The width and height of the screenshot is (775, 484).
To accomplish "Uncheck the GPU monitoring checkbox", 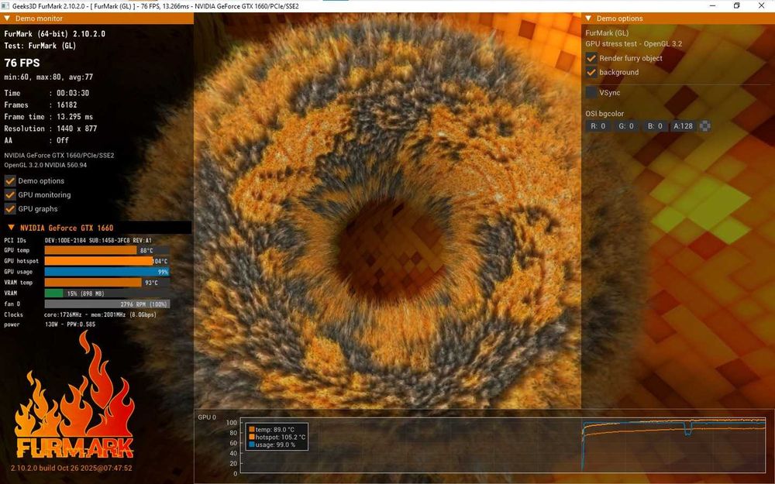I will click(10, 194).
